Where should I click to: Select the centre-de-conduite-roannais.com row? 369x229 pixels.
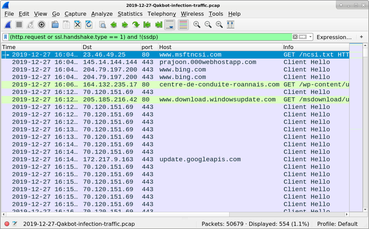click(x=175, y=84)
